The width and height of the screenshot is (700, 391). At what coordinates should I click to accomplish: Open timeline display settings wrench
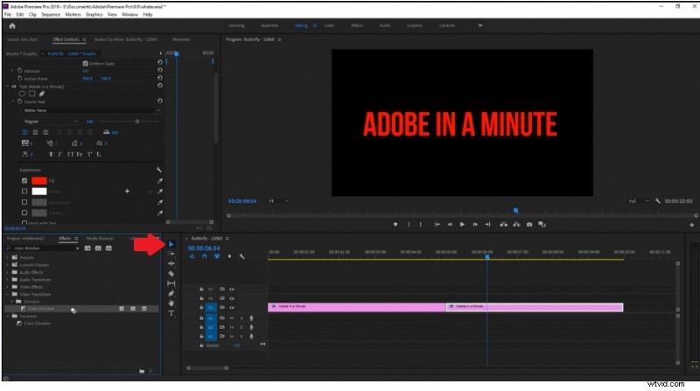(242, 256)
